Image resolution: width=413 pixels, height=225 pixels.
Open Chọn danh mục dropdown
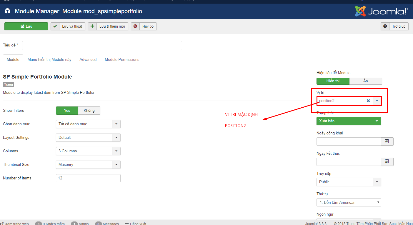[x=88, y=124]
